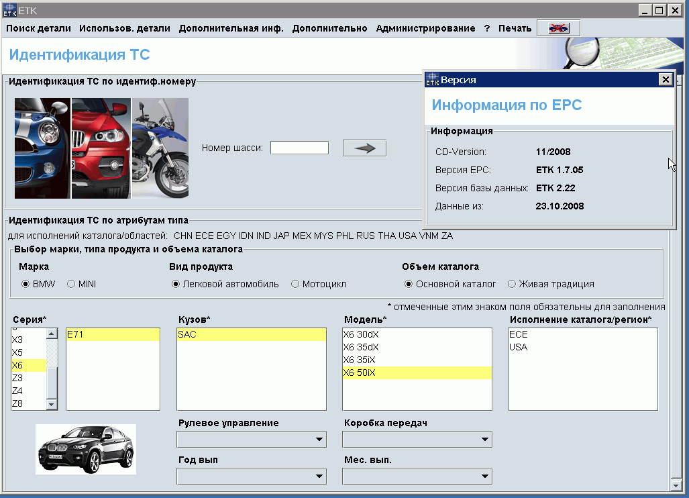Minimize the ETK window

(645, 10)
